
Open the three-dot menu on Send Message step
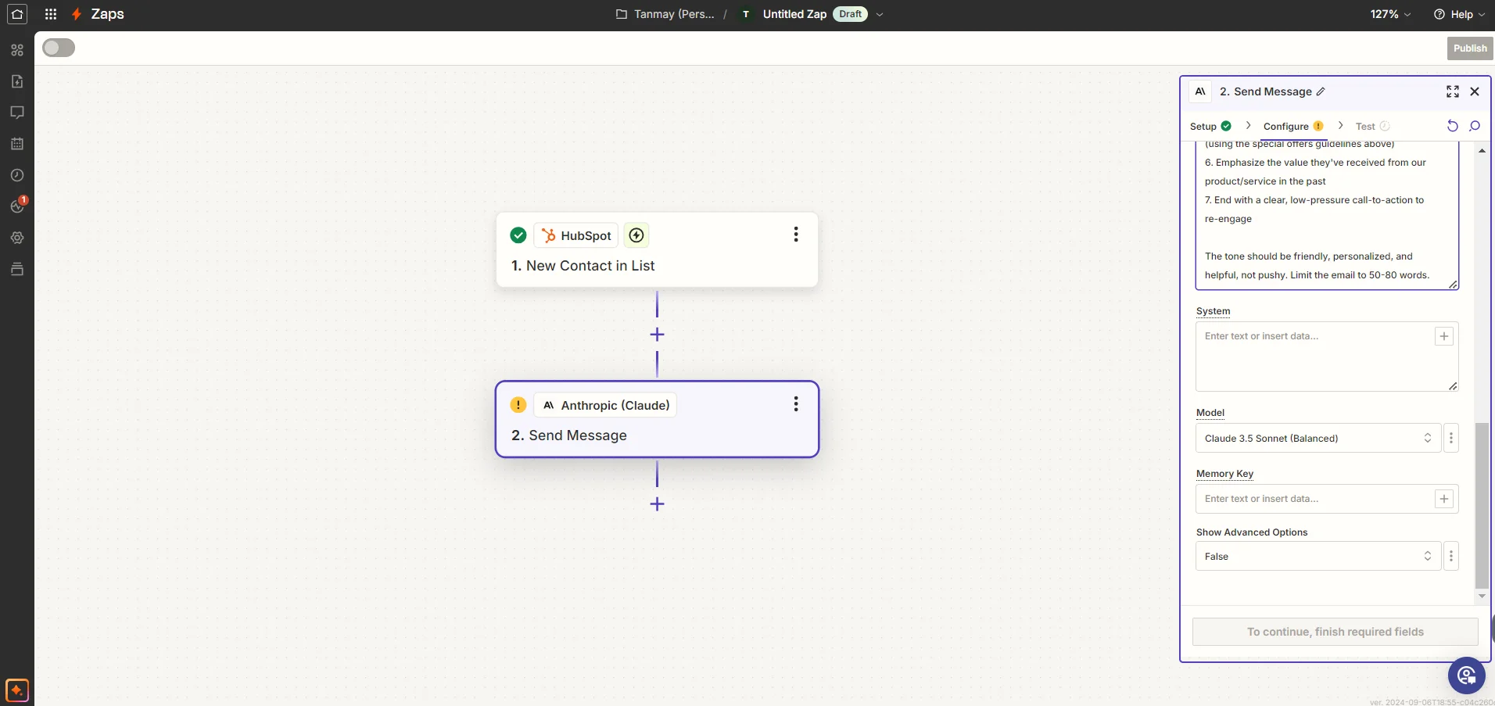[x=796, y=404]
